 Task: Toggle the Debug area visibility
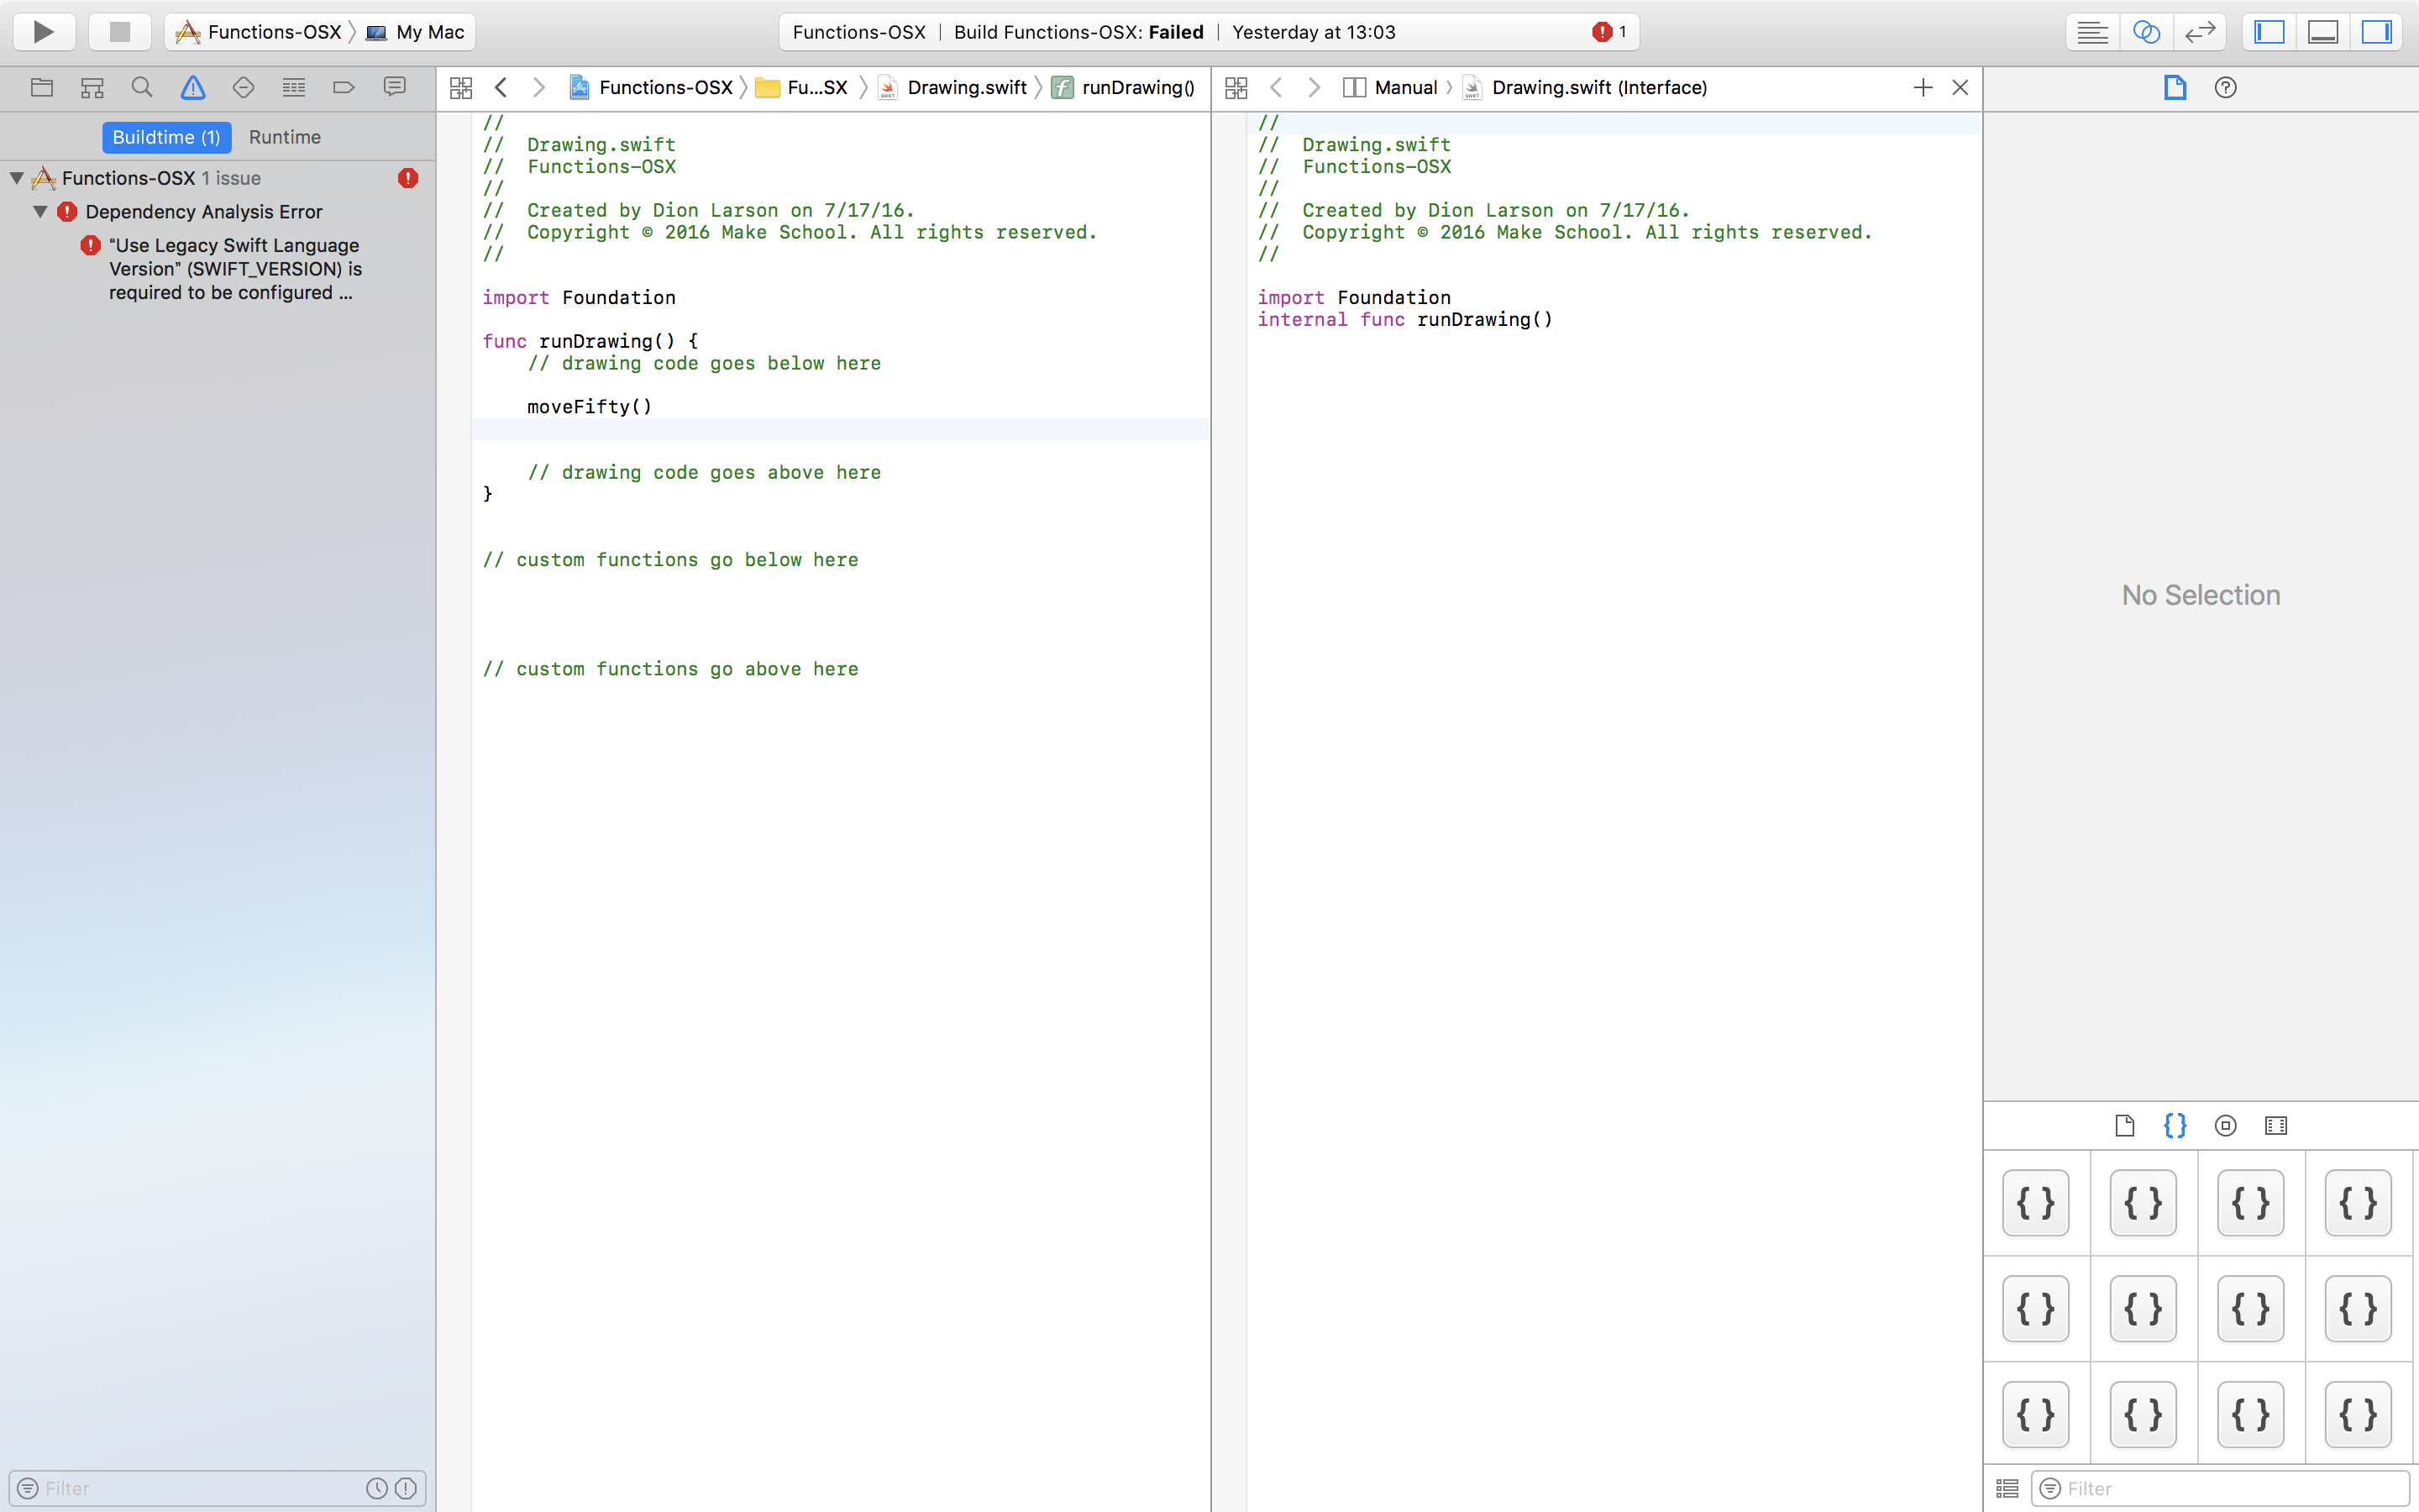click(x=2323, y=31)
